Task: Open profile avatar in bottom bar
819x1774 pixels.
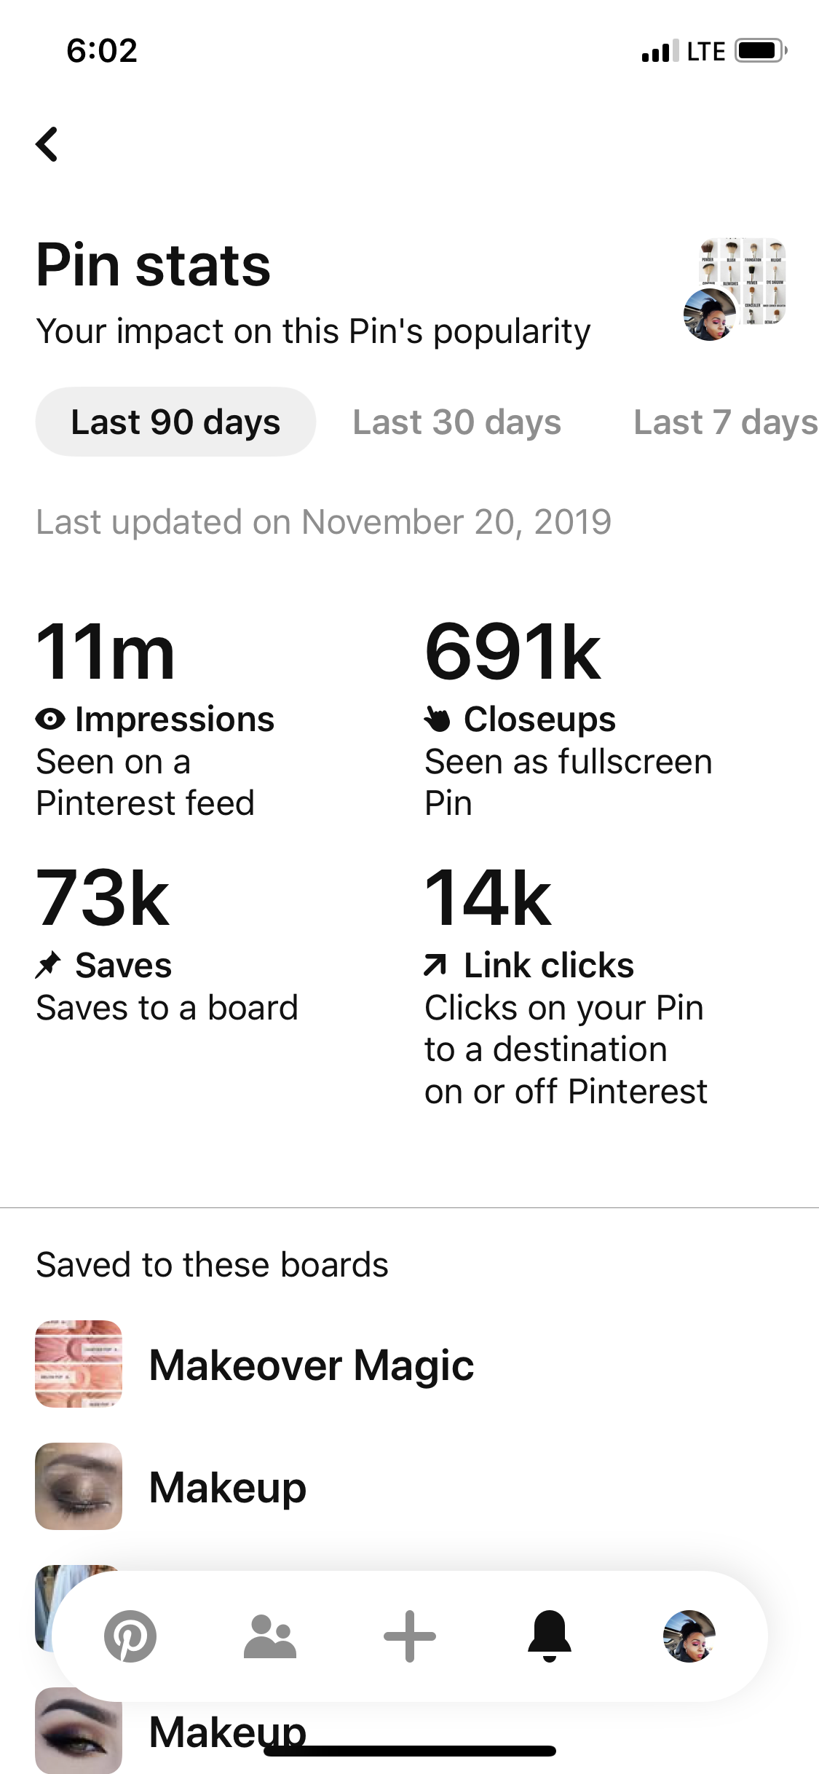Action: (x=689, y=1636)
